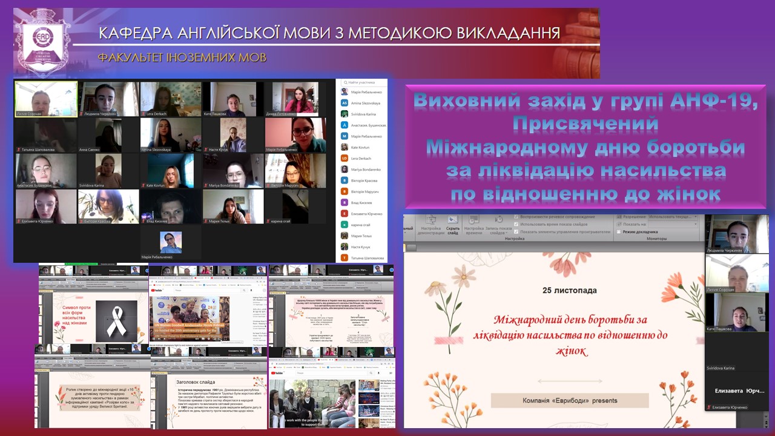Select Диана Литовченко video tile

(295, 99)
